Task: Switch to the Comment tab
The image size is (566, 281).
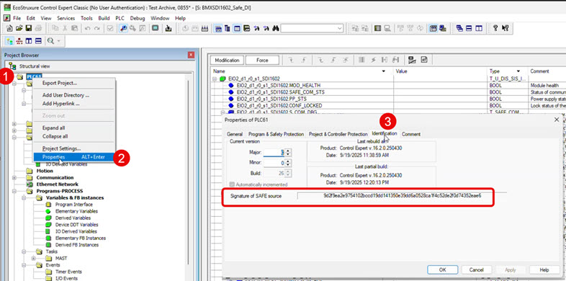Action: (x=411, y=134)
